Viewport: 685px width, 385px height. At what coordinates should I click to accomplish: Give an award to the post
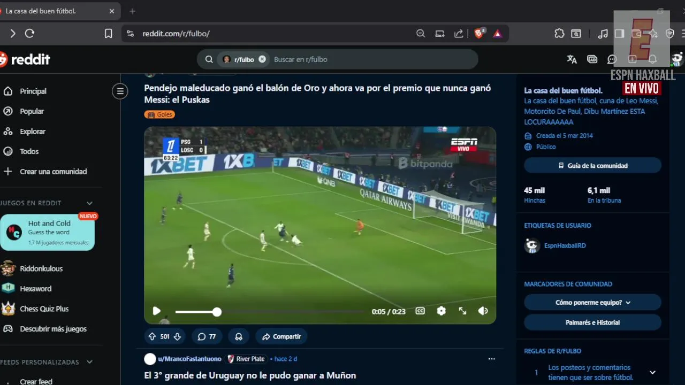point(239,336)
